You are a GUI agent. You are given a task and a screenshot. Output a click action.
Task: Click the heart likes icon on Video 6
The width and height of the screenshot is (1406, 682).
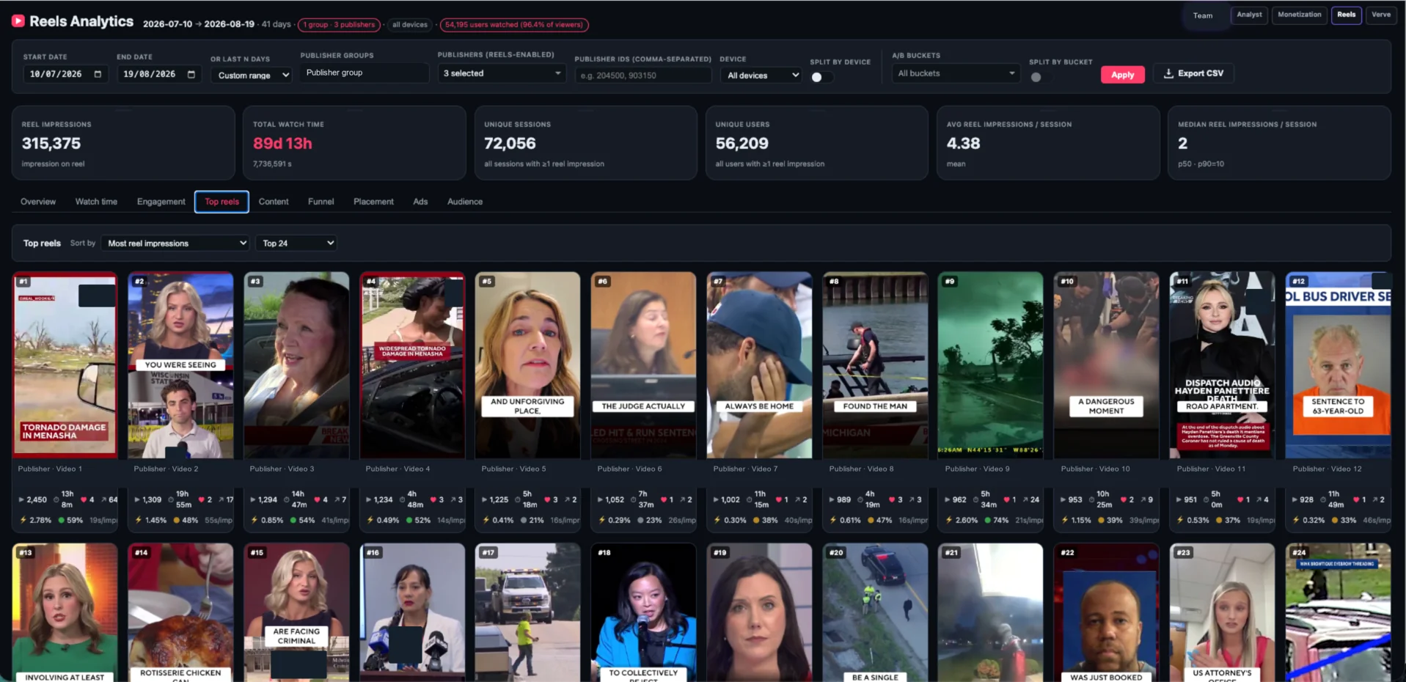click(663, 499)
